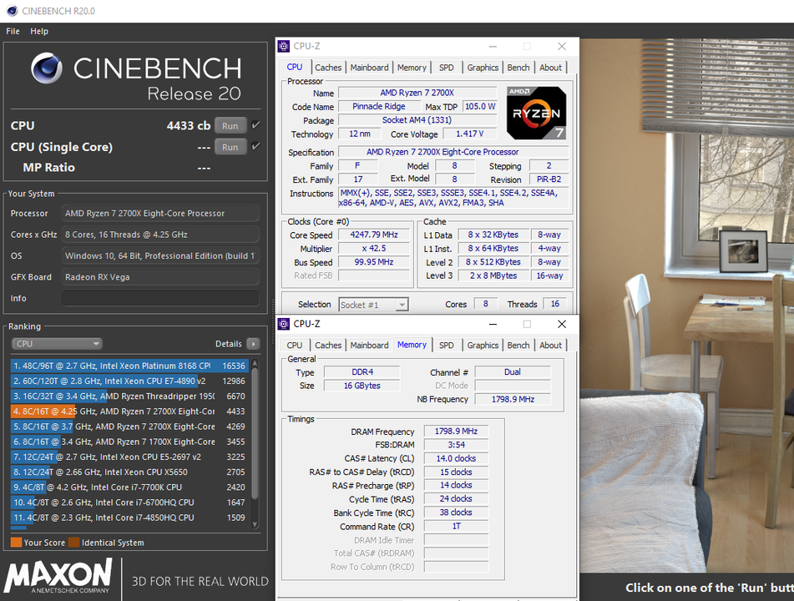Viewport: 794px width, 601px height.
Task: Click the GFX Board field Radeon RX Vega
Action: 160,277
